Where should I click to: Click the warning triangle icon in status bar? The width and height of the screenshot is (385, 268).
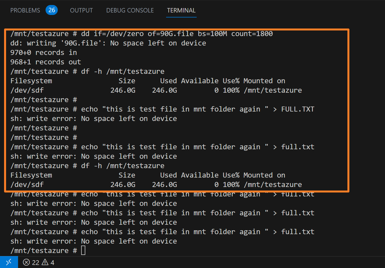point(45,262)
